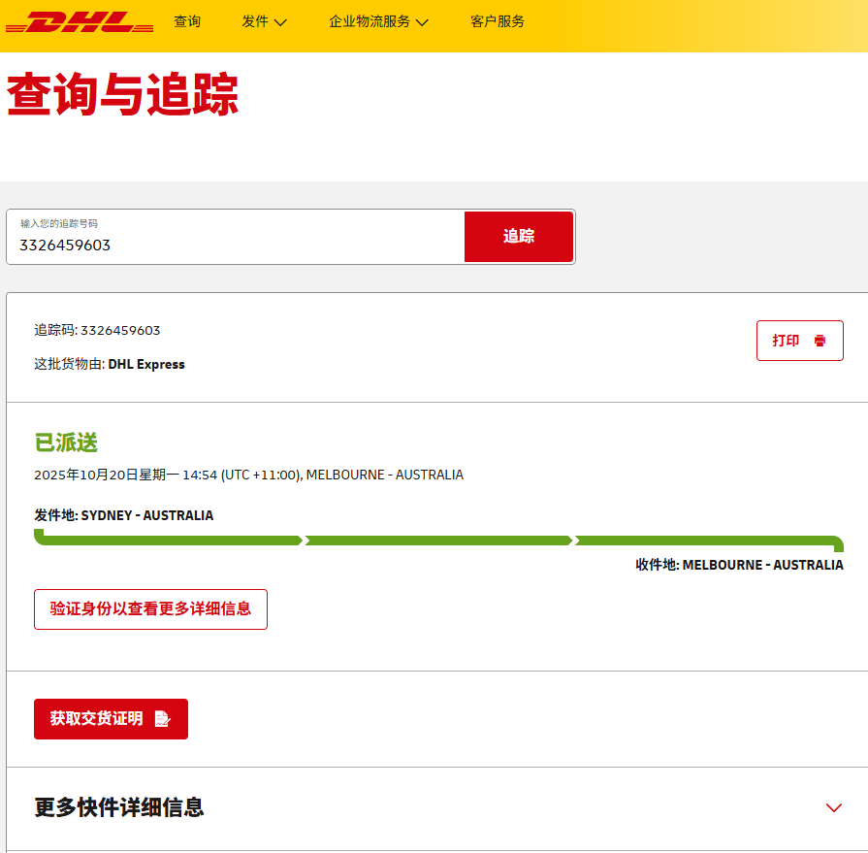Click the document icon beside 获取交货证明
868x853 pixels.
click(x=162, y=719)
